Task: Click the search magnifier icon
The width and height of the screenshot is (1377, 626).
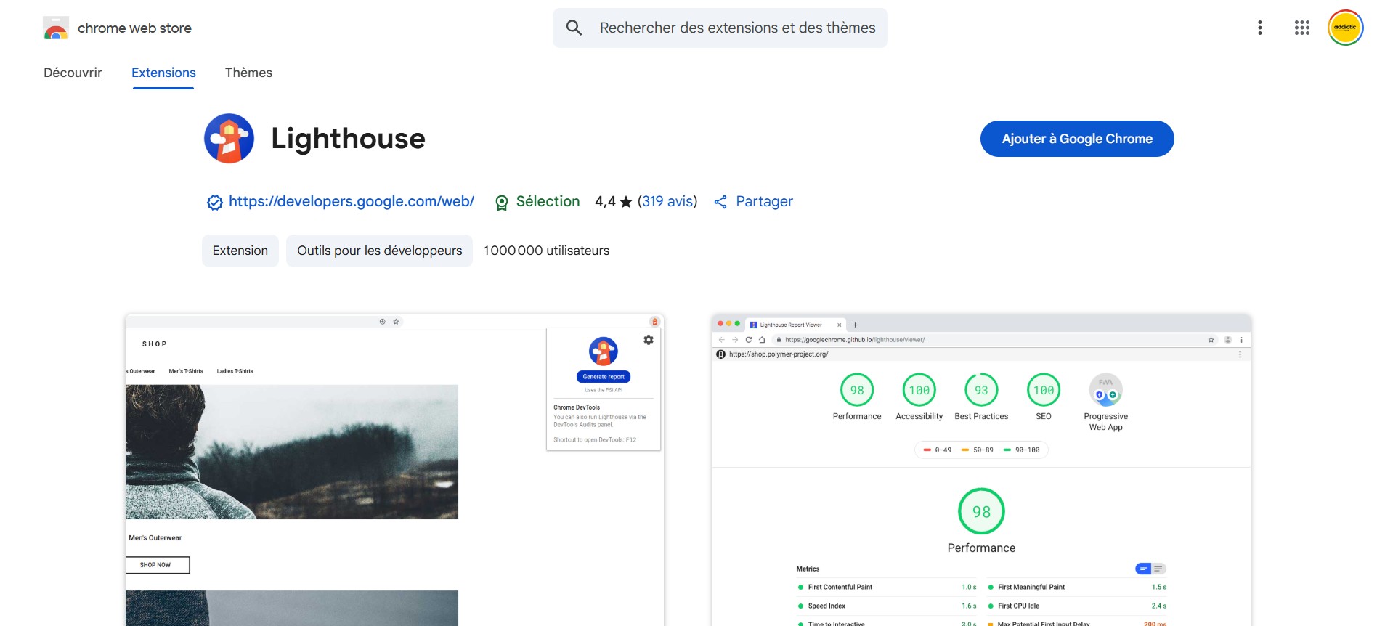Action: coord(574,28)
